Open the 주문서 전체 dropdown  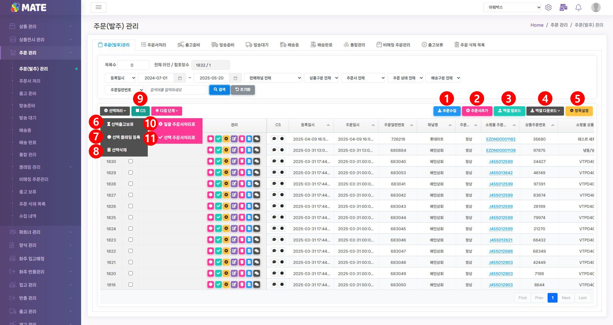point(363,78)
